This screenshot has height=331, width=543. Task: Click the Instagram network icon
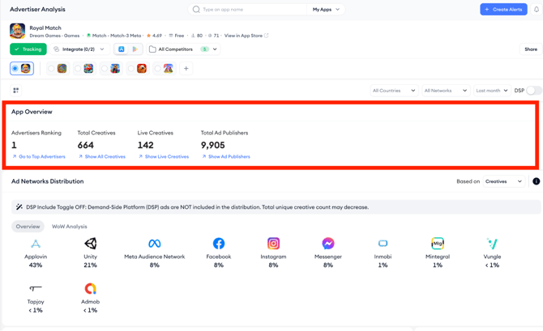click(273, 244)
